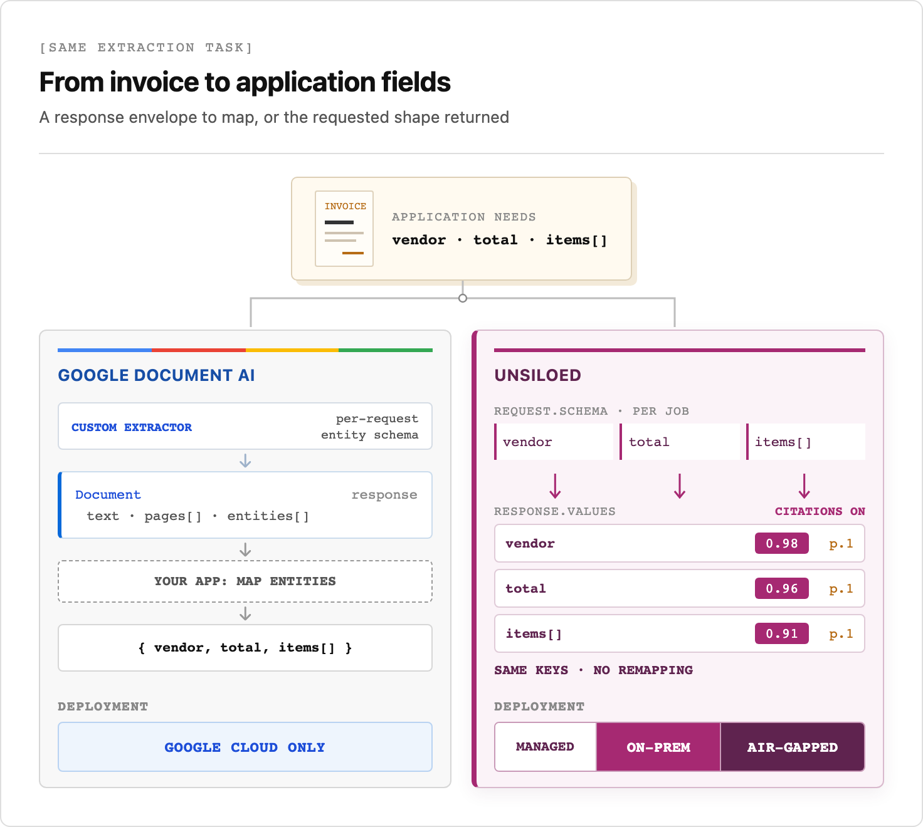Select the AIR-GAPPED deployment option
This screenshot has height=827, width=923.
pos(793,747)
